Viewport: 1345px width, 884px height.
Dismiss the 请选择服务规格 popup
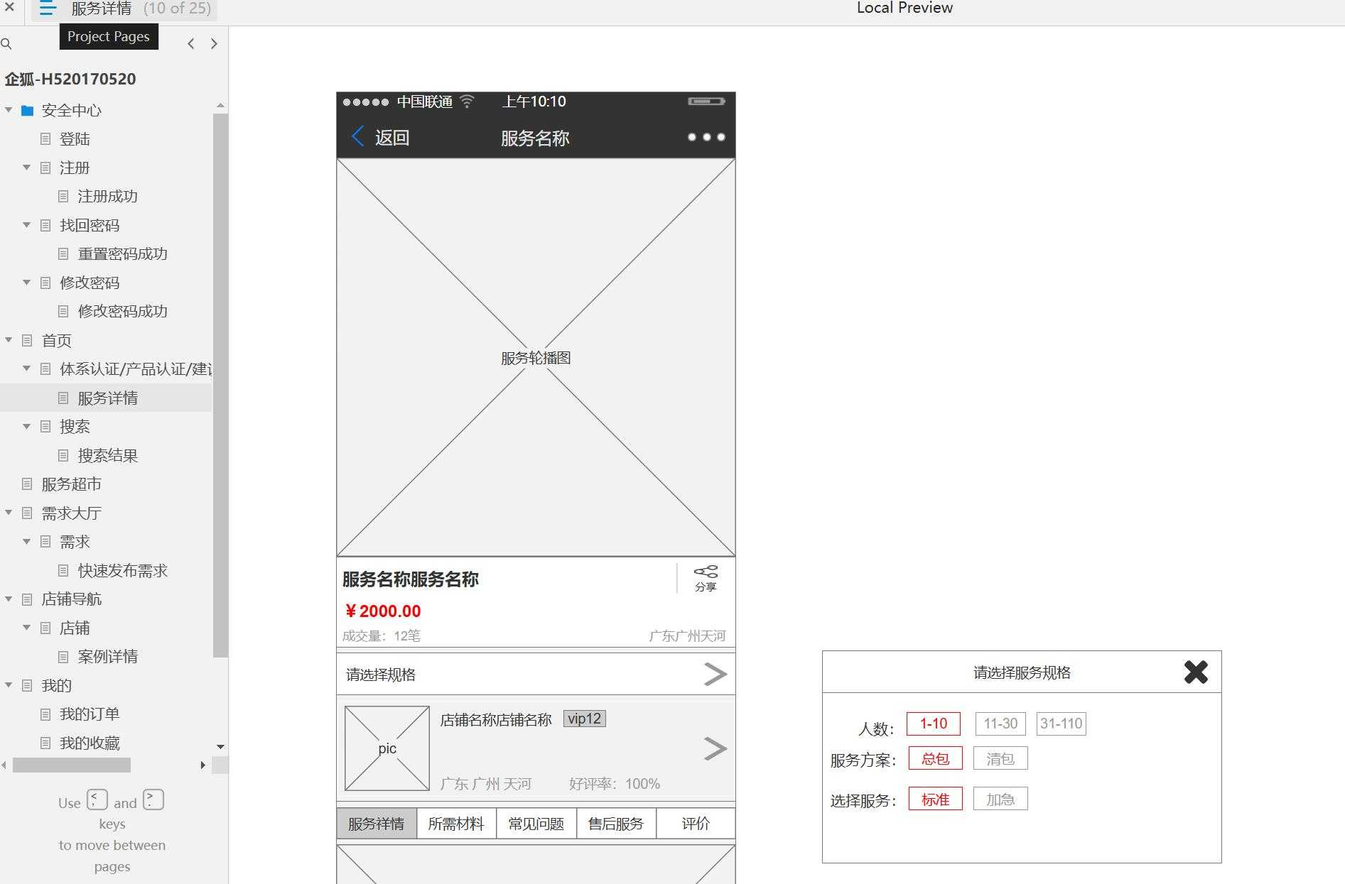[1196, 672]
